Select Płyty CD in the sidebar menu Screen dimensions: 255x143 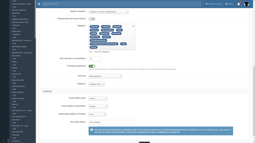[15, 104]
